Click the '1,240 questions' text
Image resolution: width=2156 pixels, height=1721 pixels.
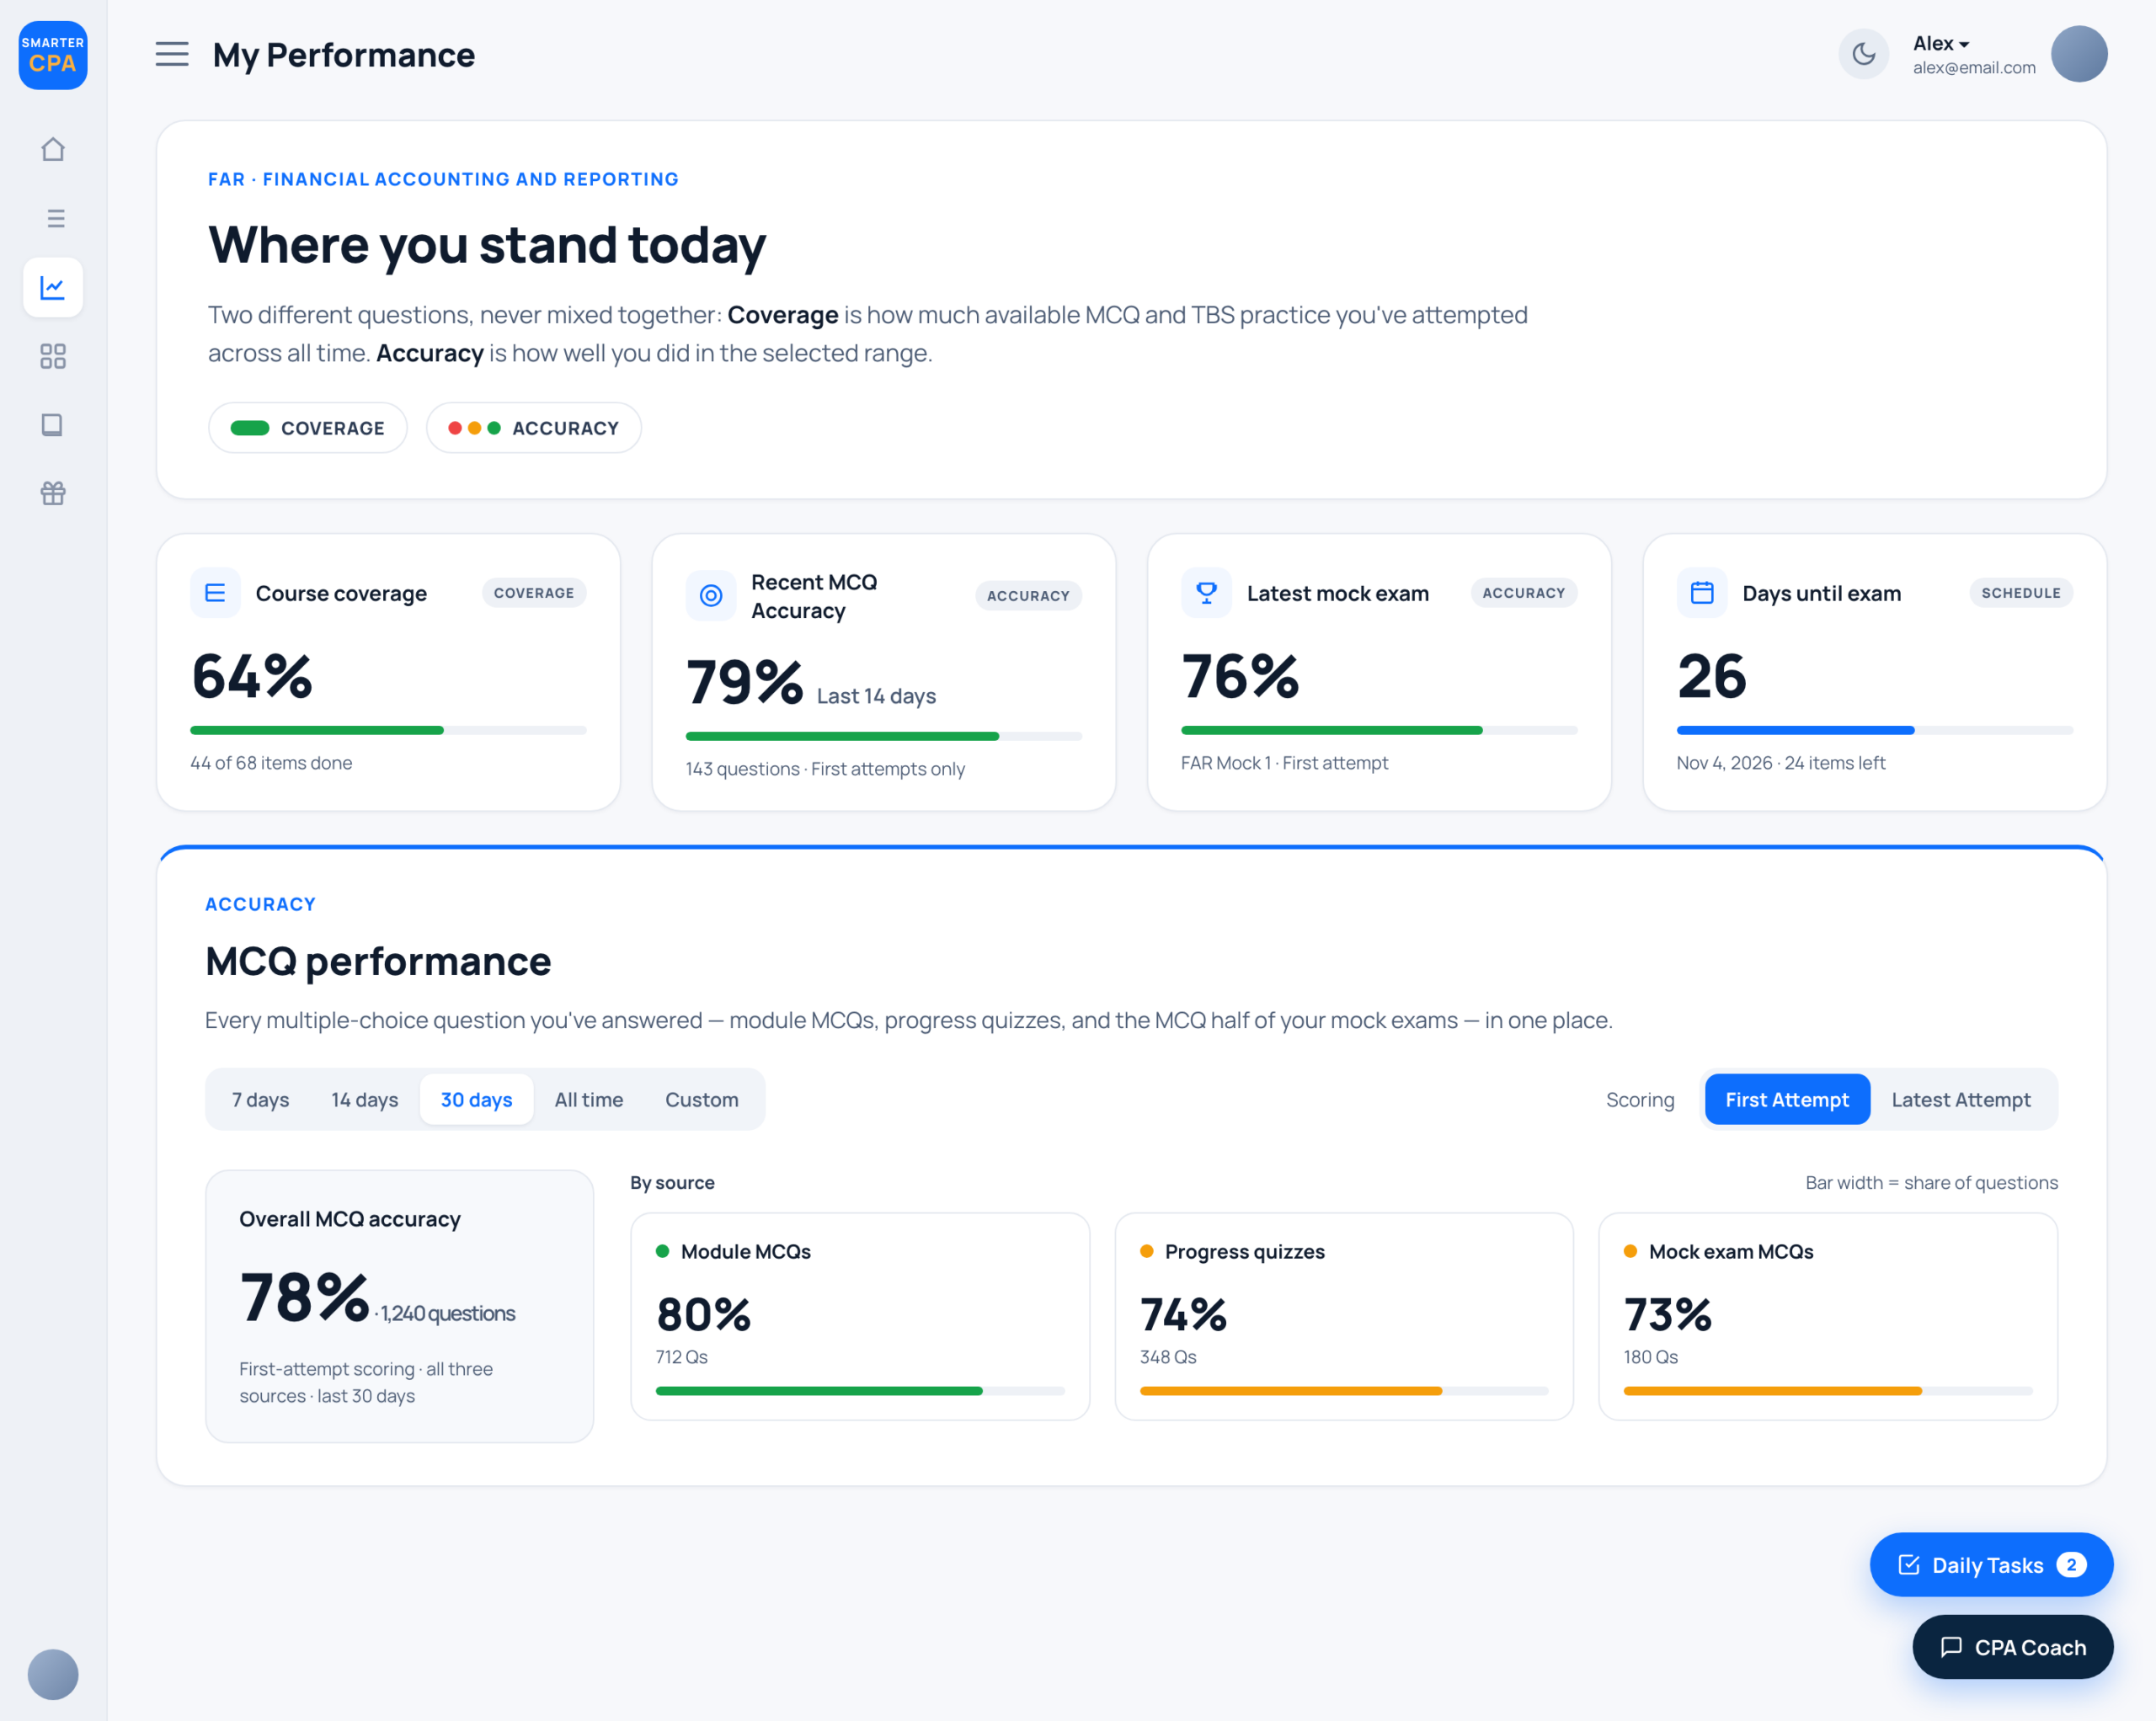(448, 1313)
